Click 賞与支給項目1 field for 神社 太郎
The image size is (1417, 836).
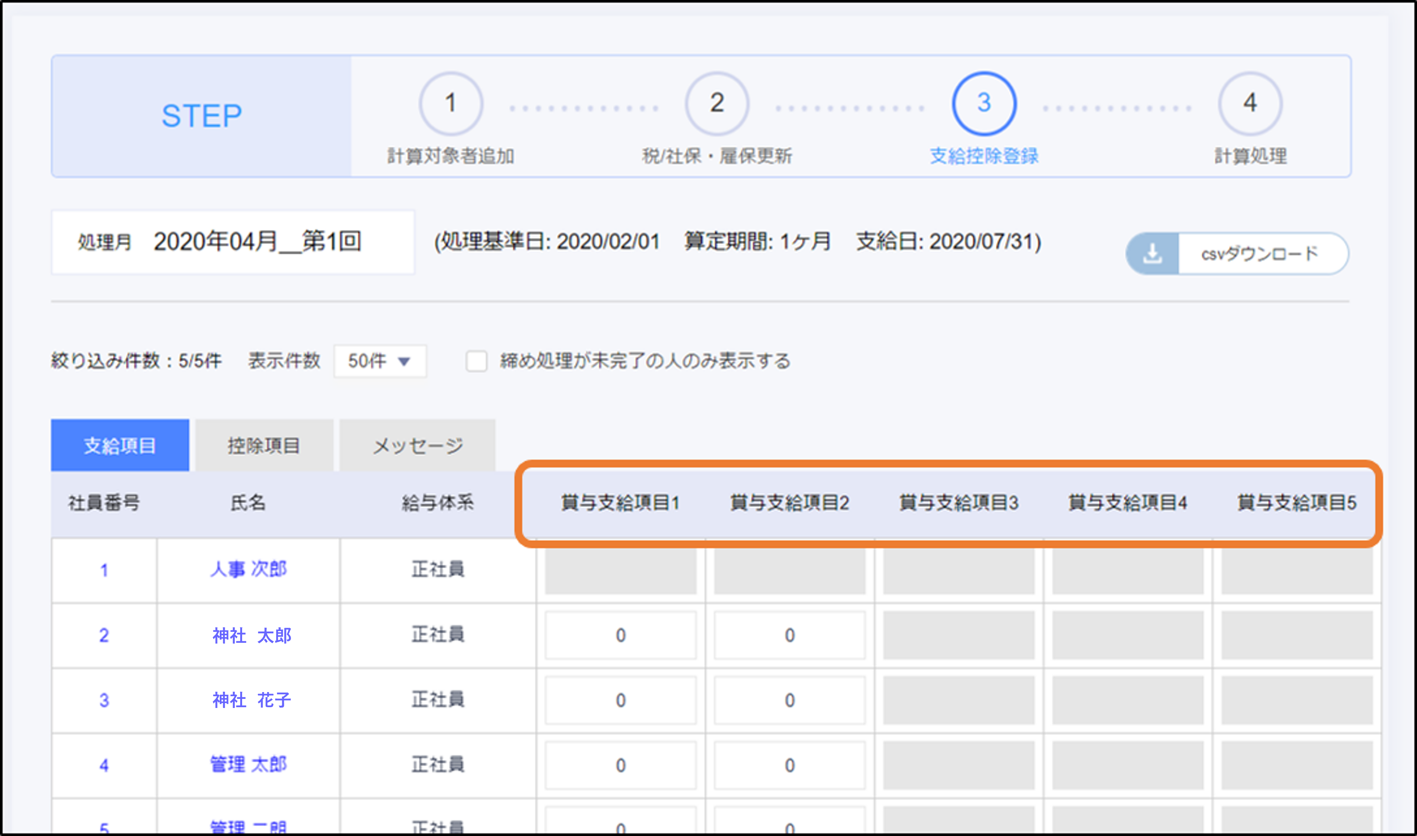(x=620, y=636)
